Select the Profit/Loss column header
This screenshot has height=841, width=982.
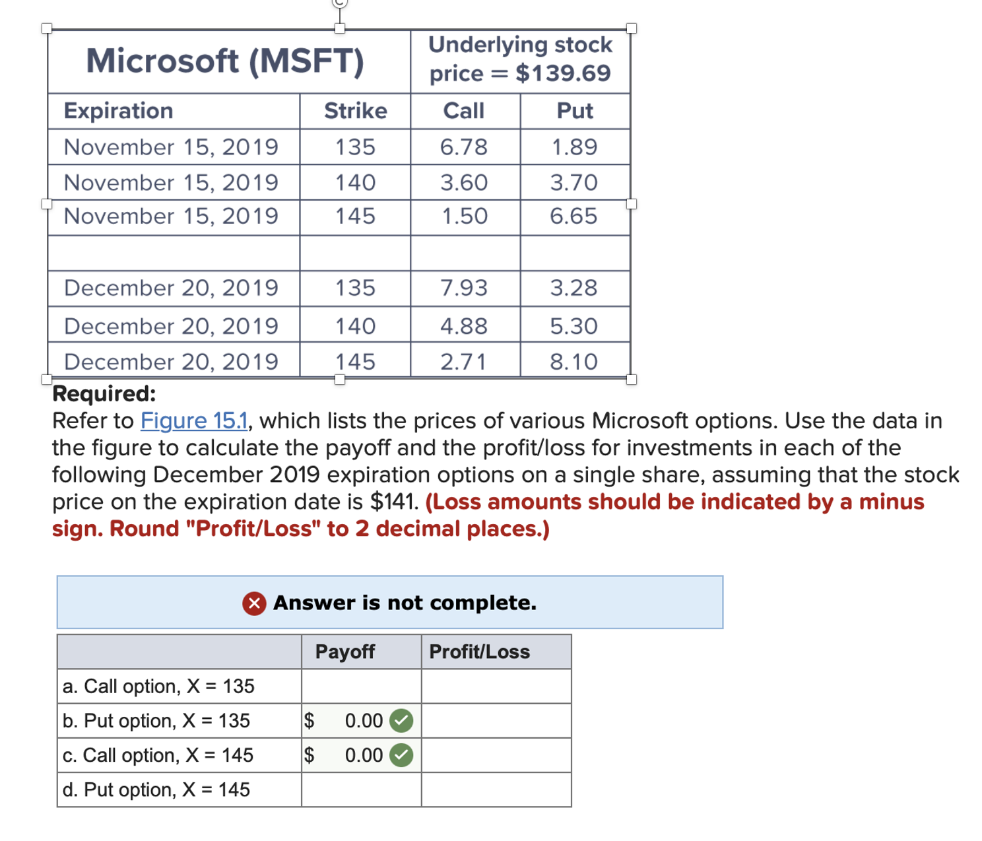coord(480,652)
